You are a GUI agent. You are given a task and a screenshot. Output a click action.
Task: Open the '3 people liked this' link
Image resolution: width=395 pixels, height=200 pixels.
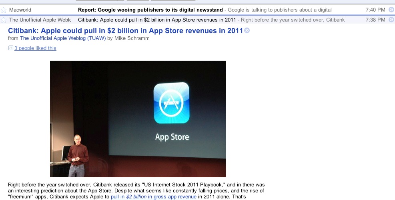(x=35, y=48)
